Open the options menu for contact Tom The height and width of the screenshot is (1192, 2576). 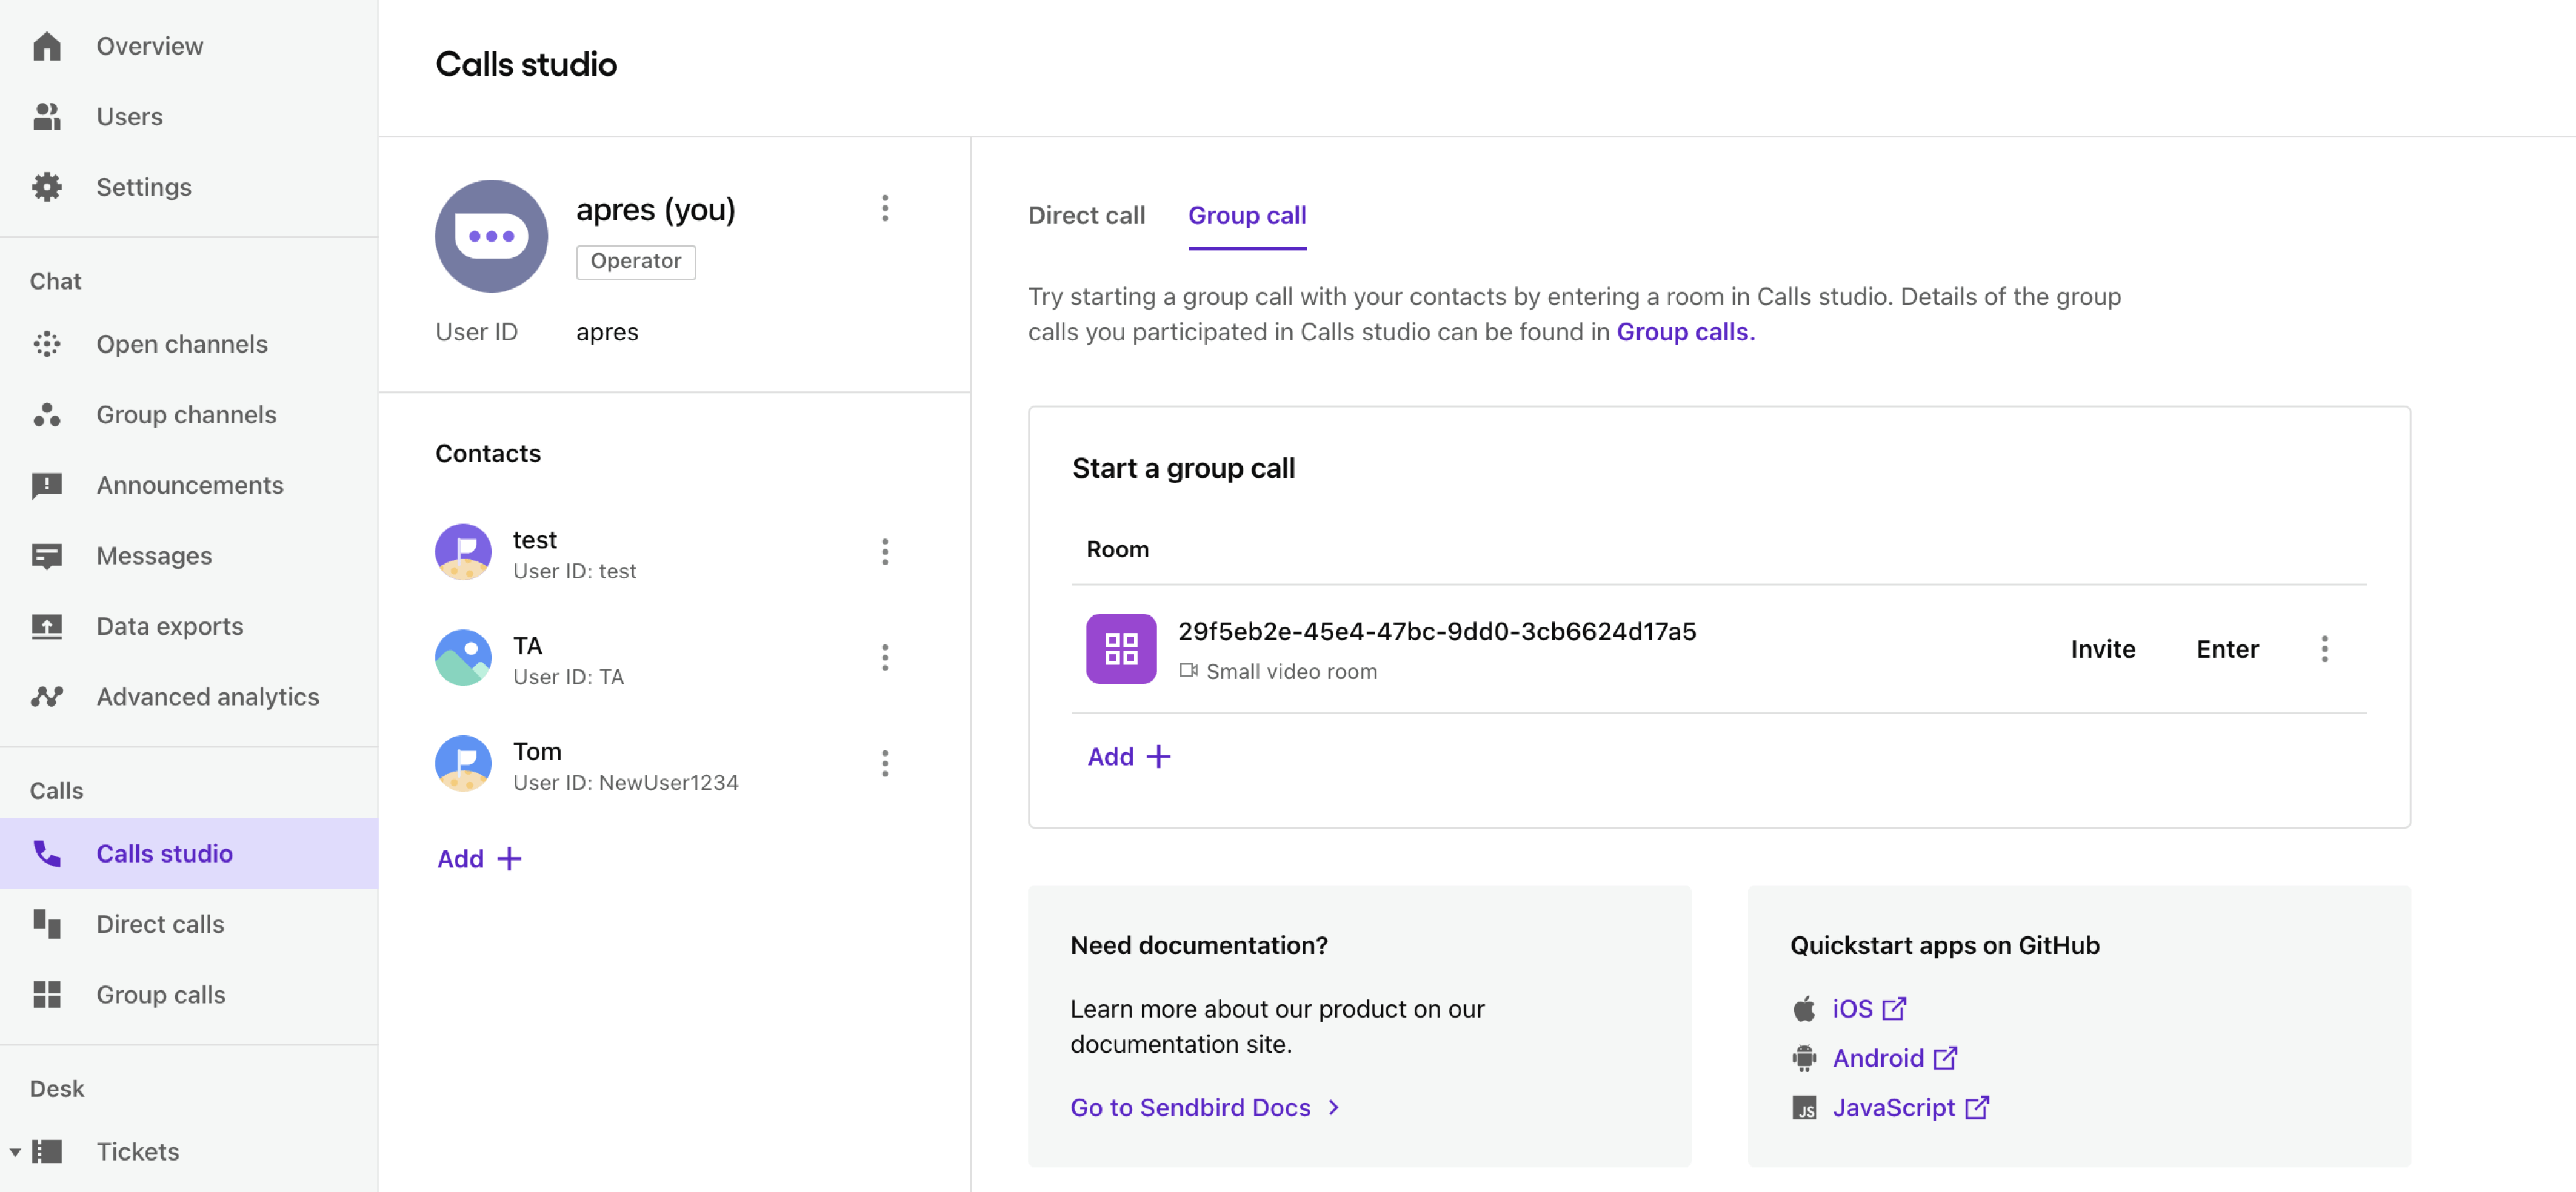(884, 764)
